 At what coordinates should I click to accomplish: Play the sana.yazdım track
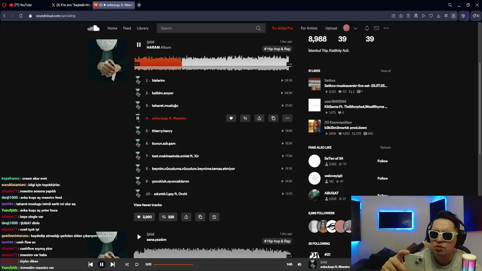[139, 237]
